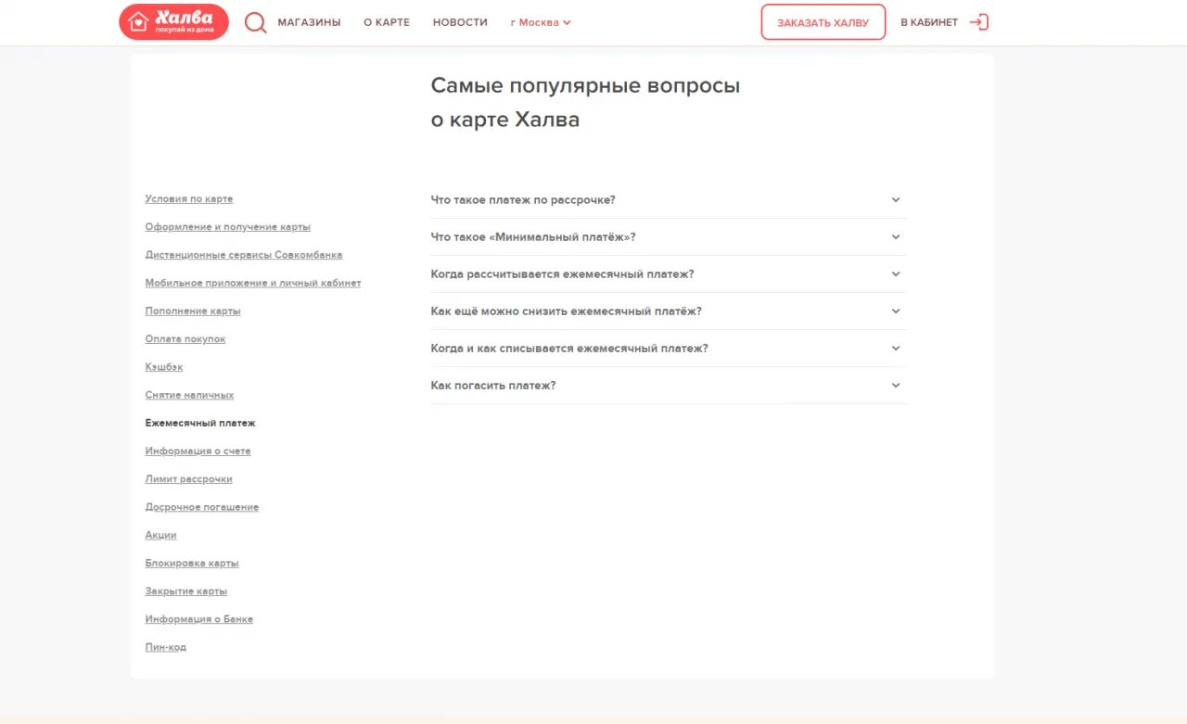Screen dimensions: 1187x724
Task: Open Мобильное приложение и личный кабинет category
Action: point(253,283)
